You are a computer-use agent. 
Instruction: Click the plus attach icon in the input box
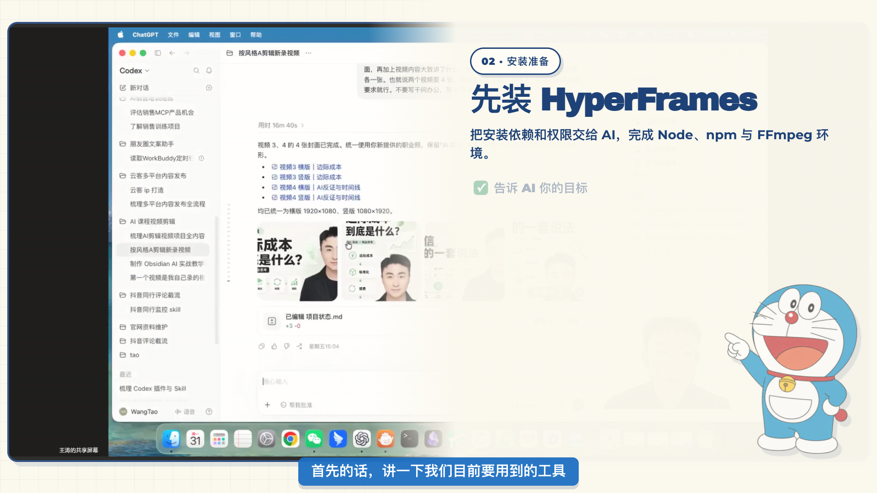coord(268,405)
